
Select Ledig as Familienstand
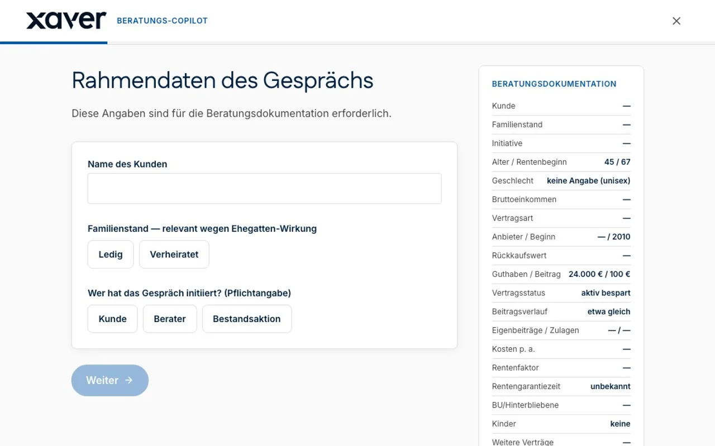[111, 255]
